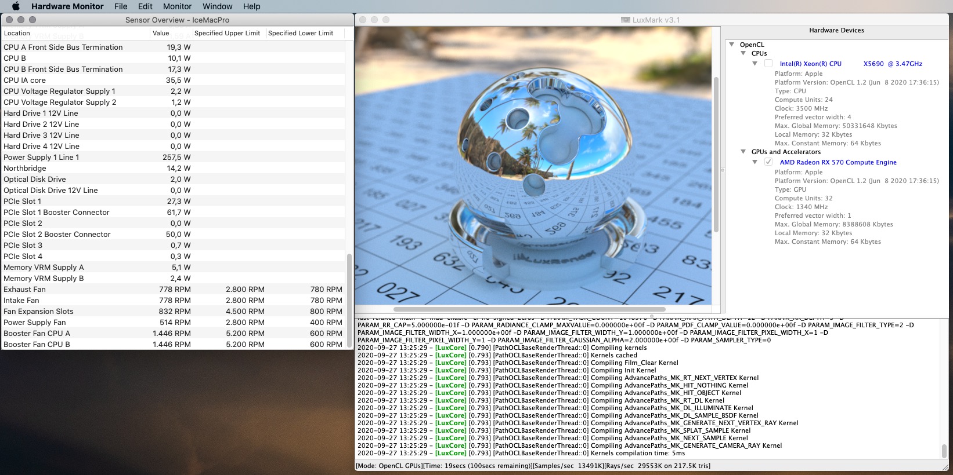Enable the Intel Xeon CPU device checkbox
Viewport: 953px width, 475px height.
point(768,64)
